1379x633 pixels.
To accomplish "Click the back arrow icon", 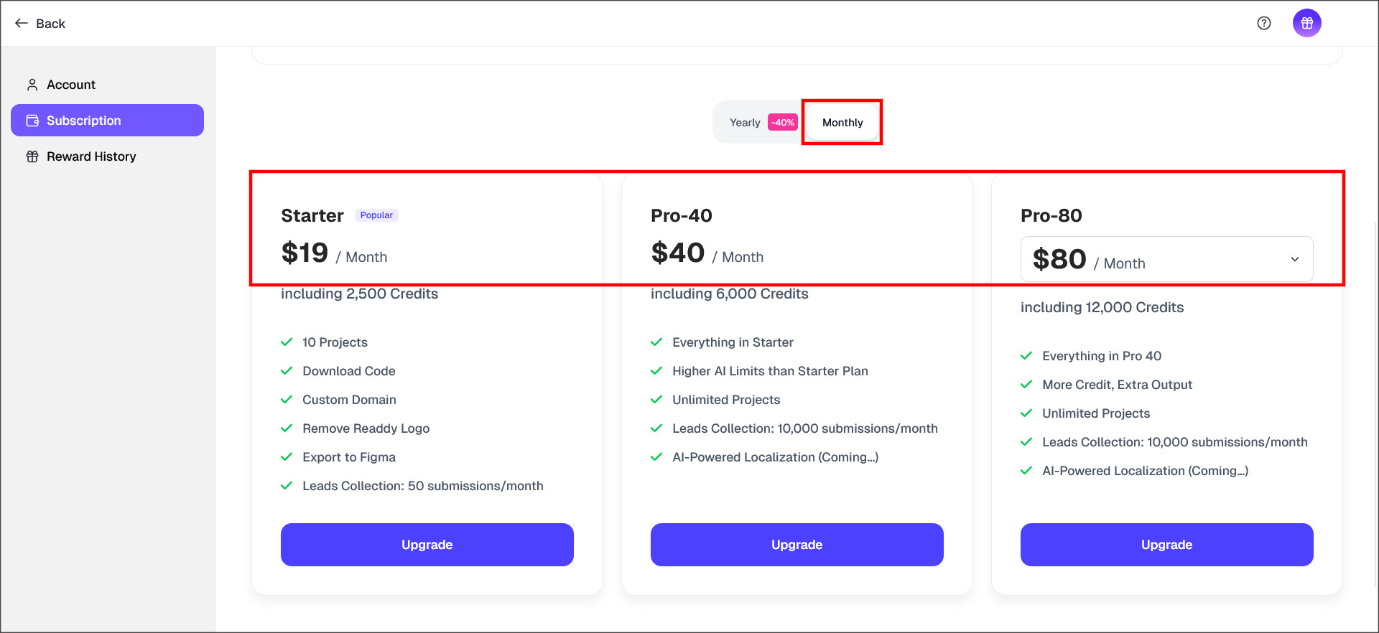I will pyautogui.click(x=22, y=23).
